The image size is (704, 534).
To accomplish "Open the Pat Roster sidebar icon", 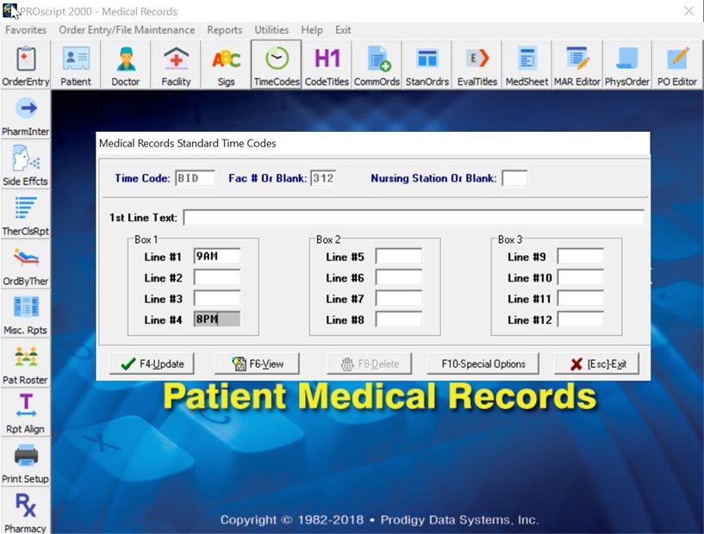I will click(x=26, y=362).
